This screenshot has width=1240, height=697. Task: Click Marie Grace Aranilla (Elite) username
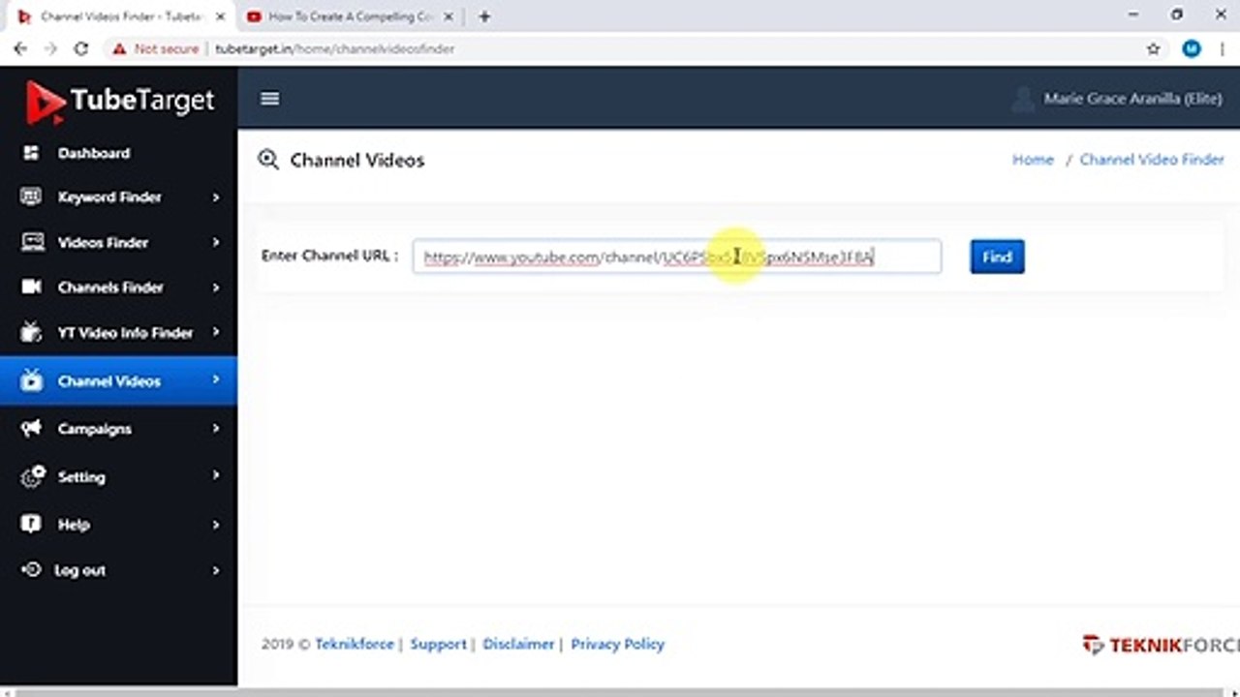point(1132,99)
